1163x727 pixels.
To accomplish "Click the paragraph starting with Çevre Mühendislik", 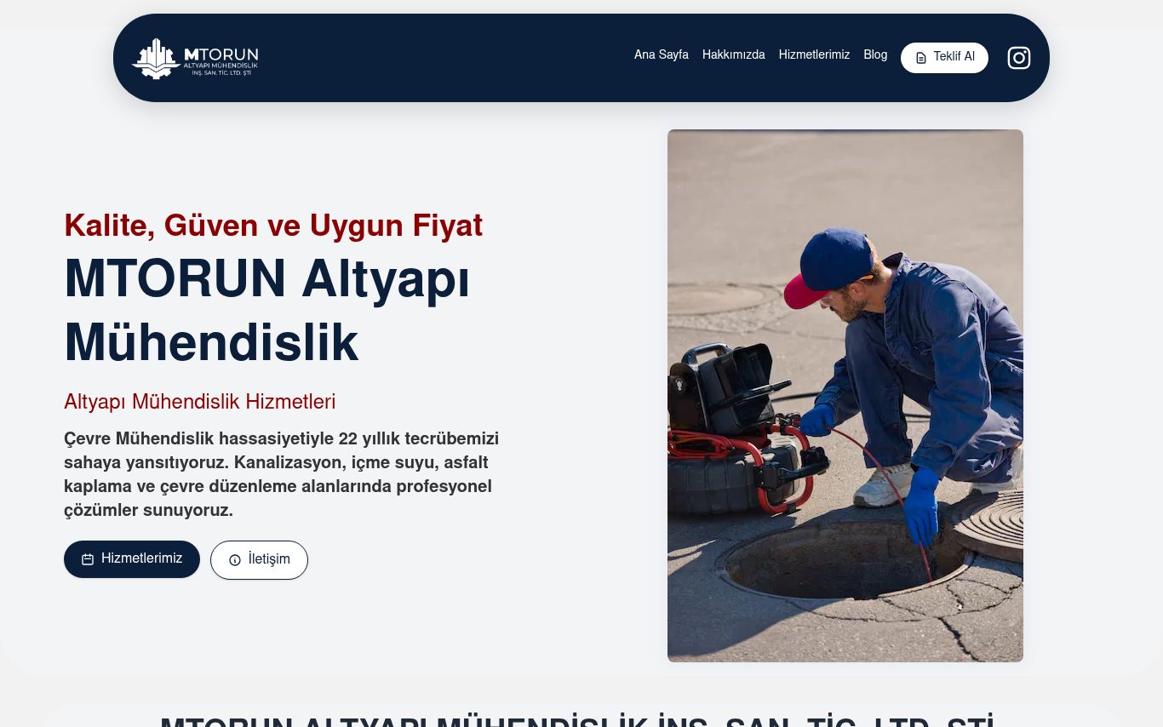I will pos(282,475).
